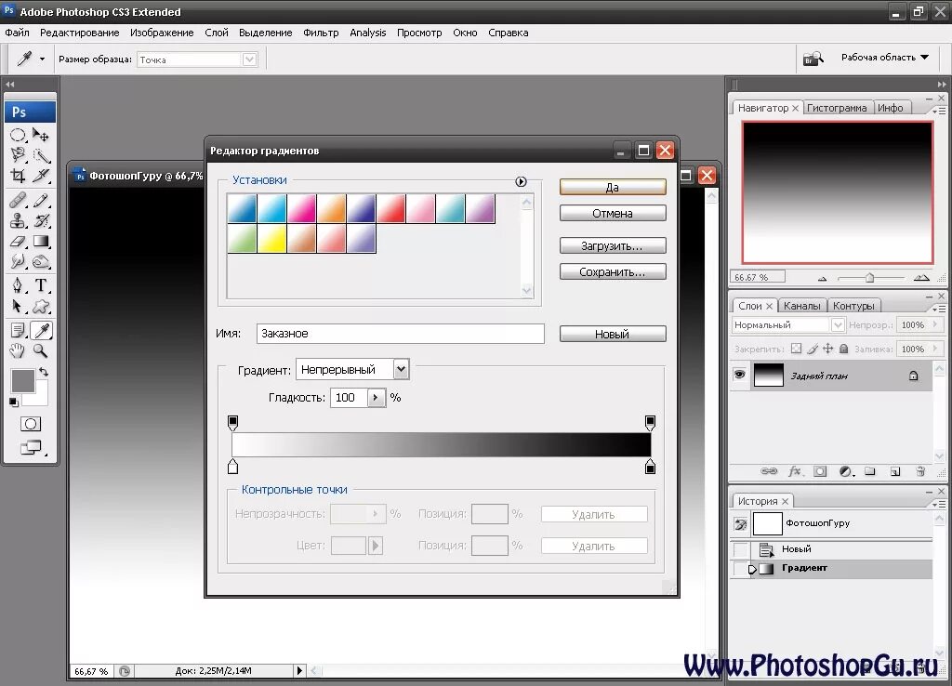Click the Отмена button
The image size is (952, 686).
[x=613, y=213]
